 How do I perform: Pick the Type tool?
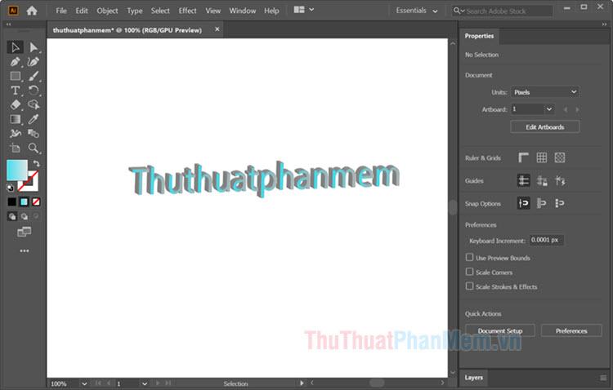[15, 91]
